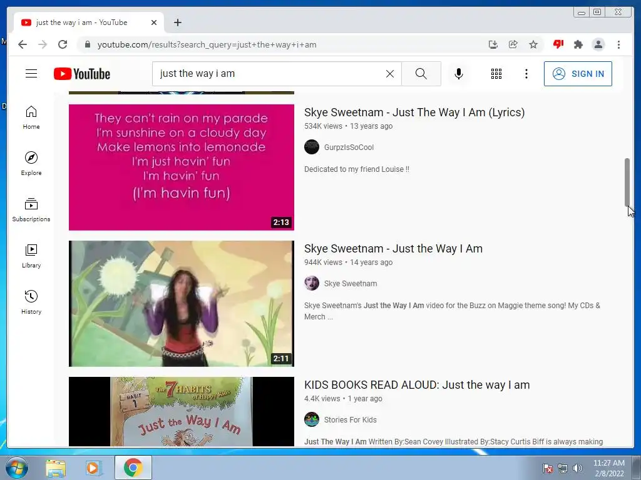Viewport: 641px width, 480px height.
Task: Open the YouTube hamburger guide menu
Action: point(31,74)
